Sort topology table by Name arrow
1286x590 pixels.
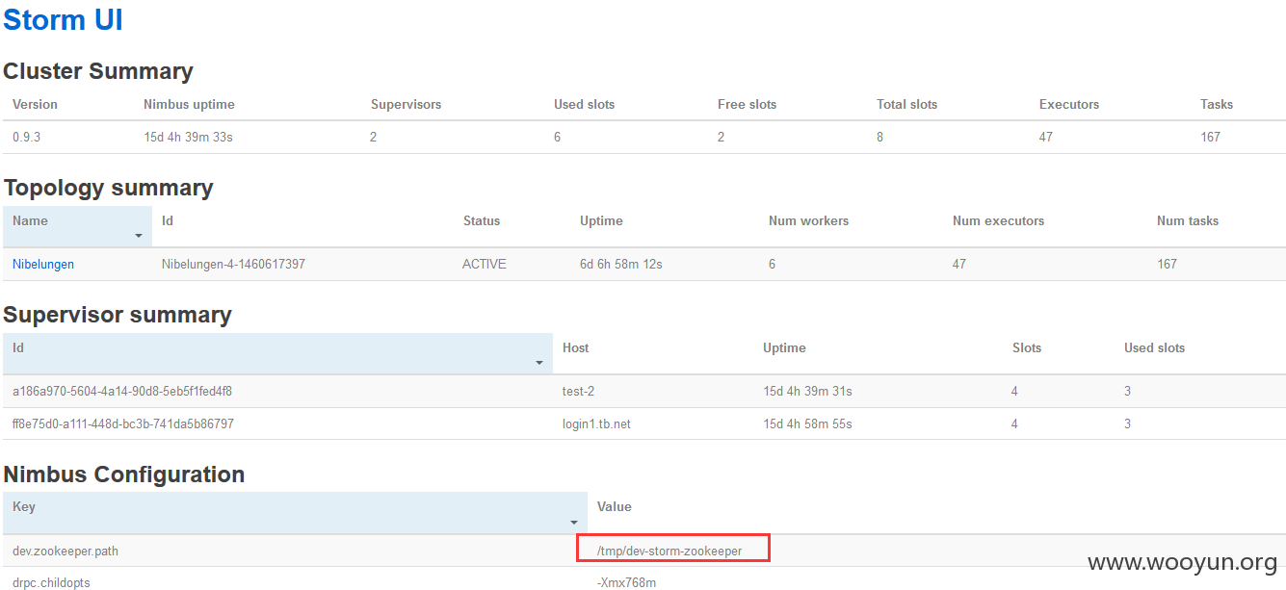[x=139, y=236]
